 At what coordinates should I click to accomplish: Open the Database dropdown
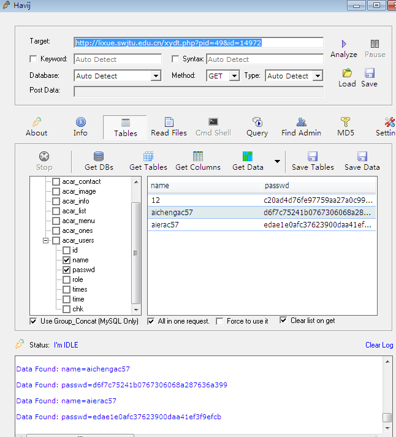coord(156,76)
